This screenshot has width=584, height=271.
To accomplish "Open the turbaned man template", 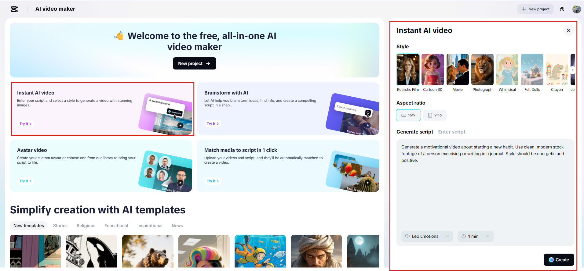I will [x=316, y=251].
